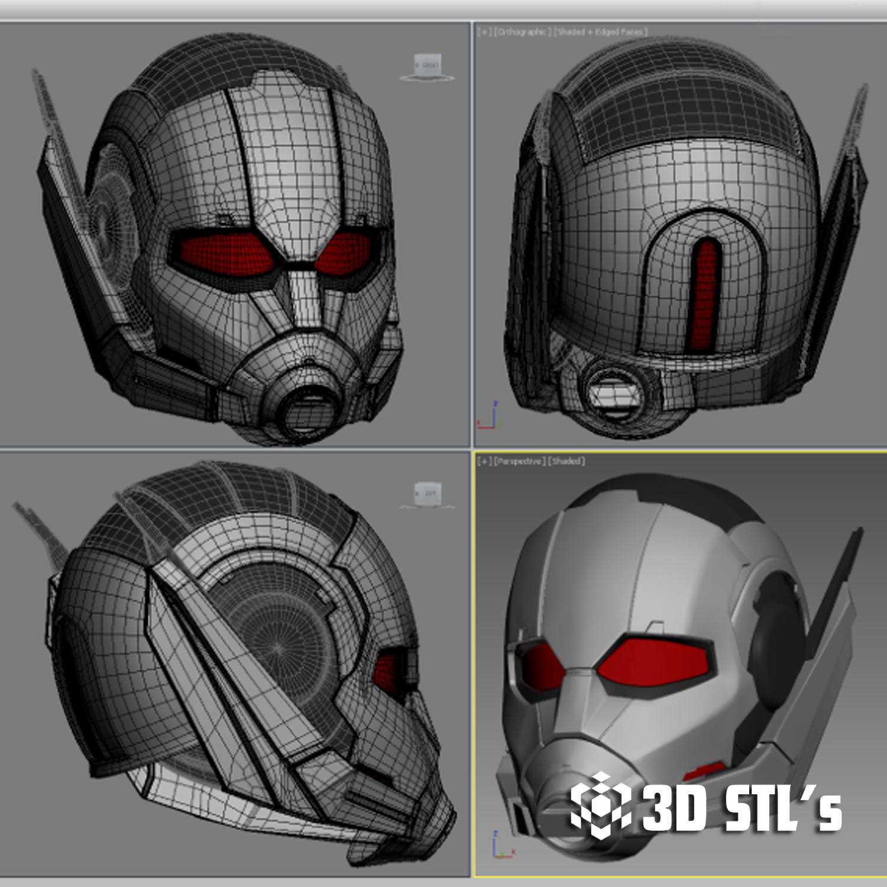This screenshot has height=887, width=887.
Task: Open the [+] menu in Orthographic viewport
Action: 485,32
